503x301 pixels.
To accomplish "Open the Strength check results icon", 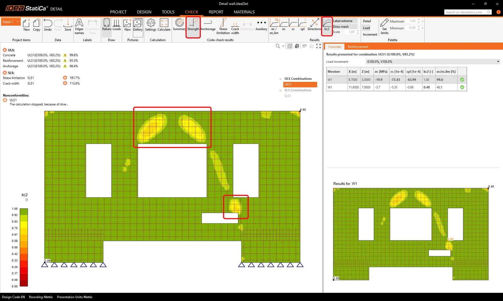I will click(x=193, y=25).
